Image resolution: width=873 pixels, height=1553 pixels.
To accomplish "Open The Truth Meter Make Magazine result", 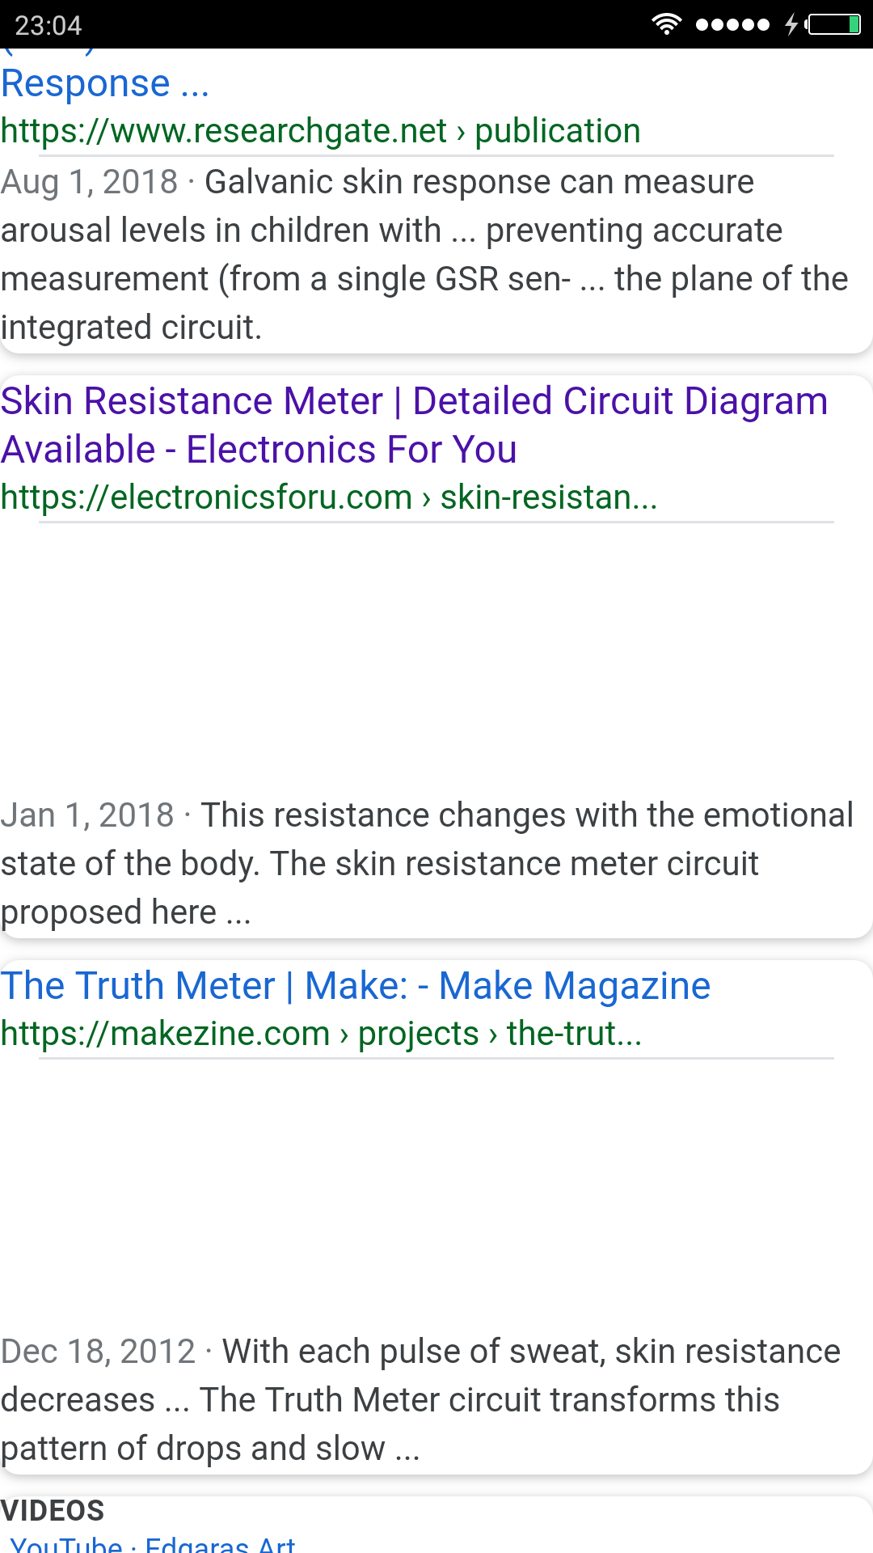I will (356, 986).
